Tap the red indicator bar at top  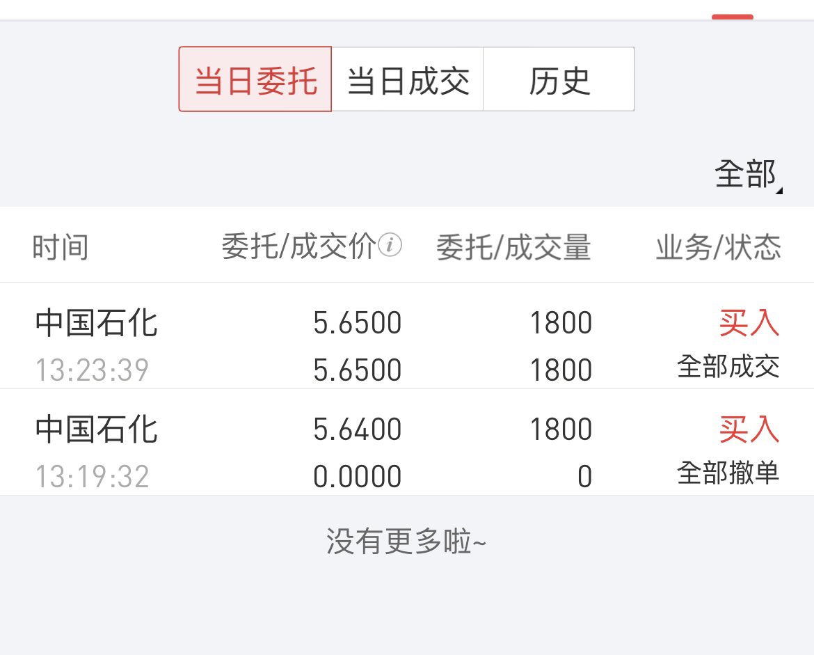click(733, 17)
